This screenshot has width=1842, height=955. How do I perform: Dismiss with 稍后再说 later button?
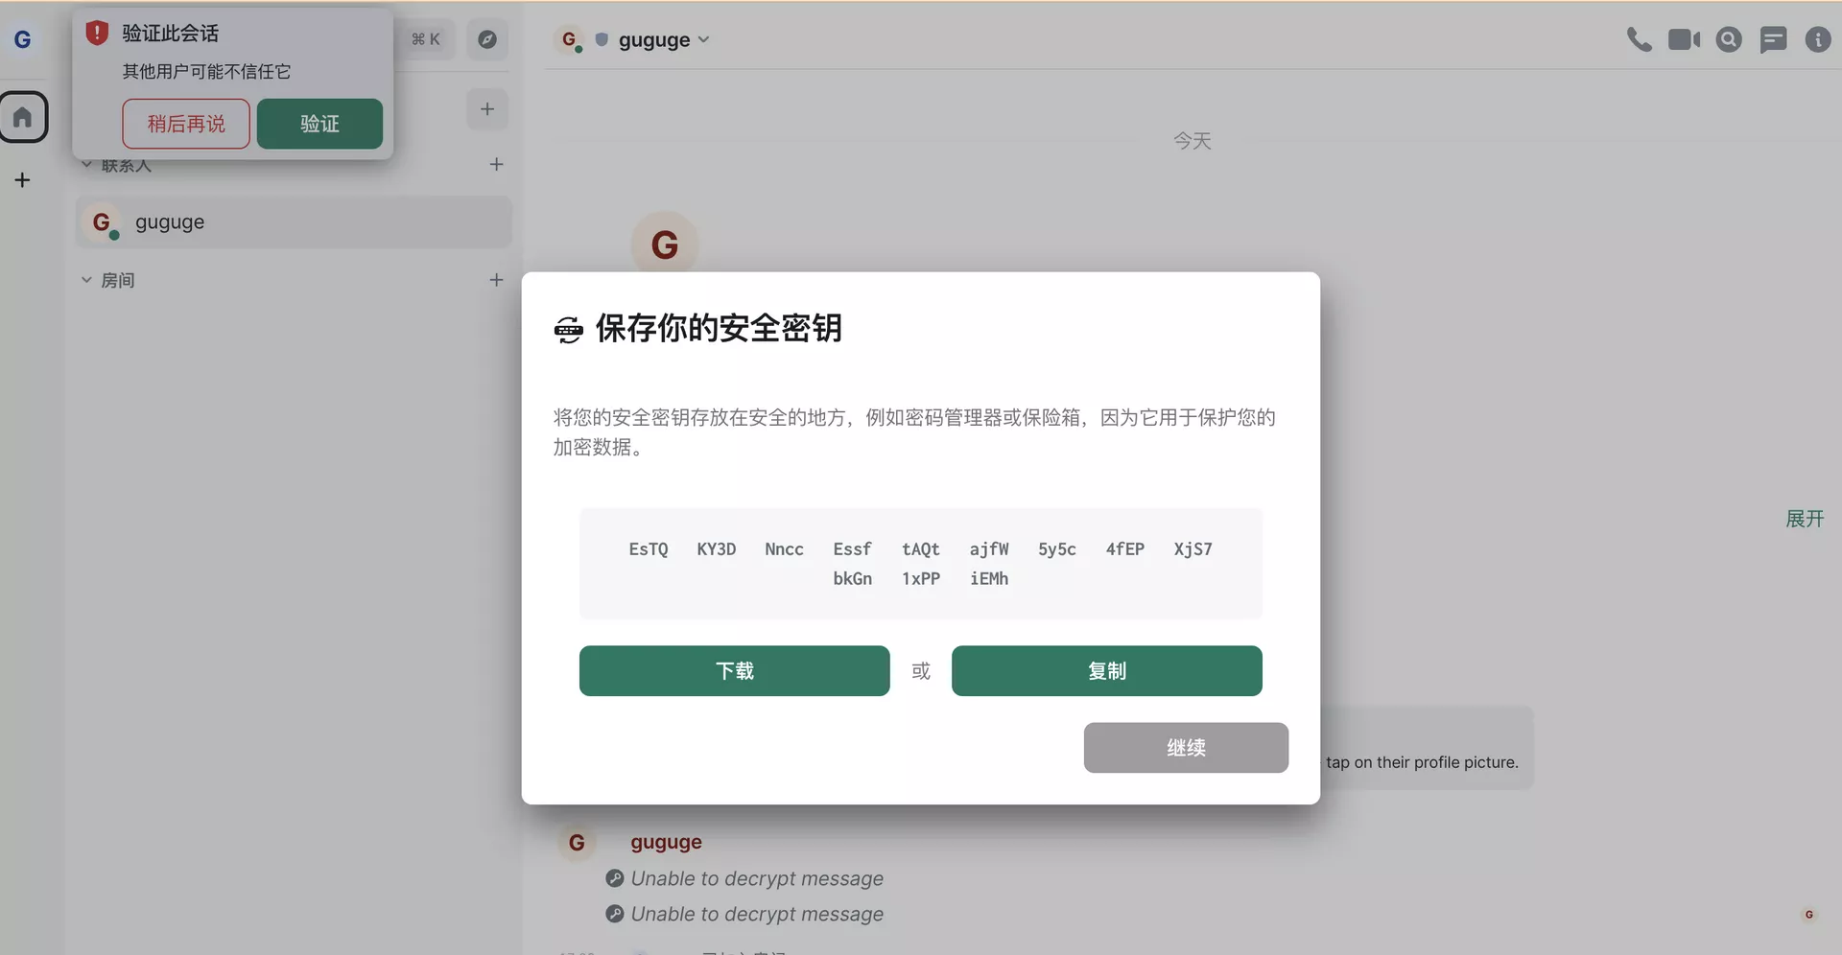click(x=186, y=124)
